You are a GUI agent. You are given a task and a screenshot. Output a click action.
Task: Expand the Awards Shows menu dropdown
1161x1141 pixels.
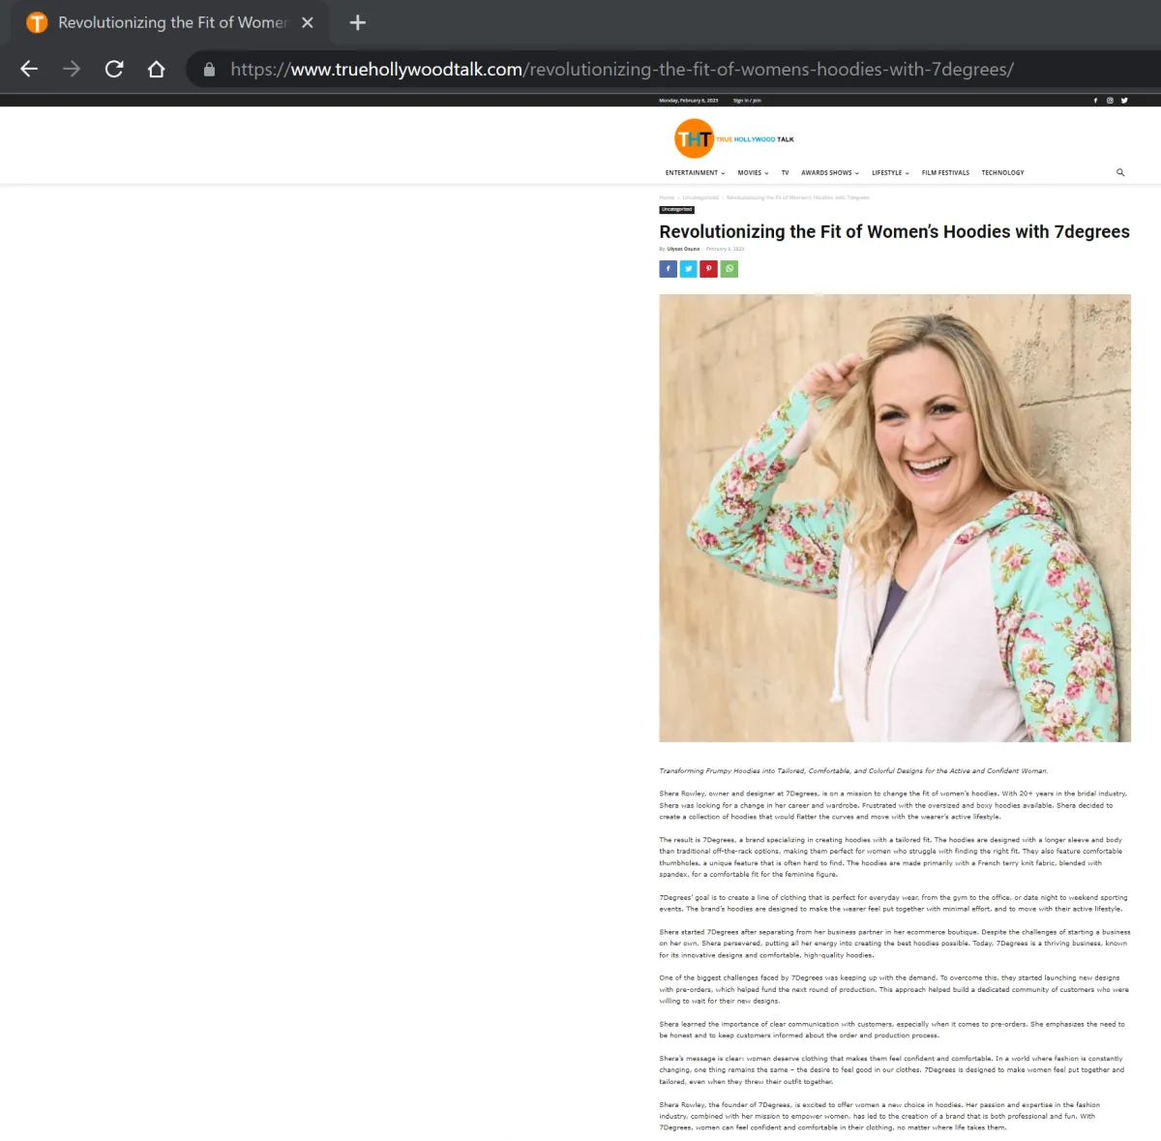pos(830,173)
